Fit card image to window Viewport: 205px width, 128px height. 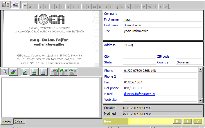(25, 72)
